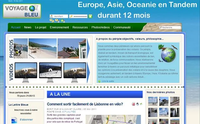Click the Lire la suite link
The width and height of the screenshot is (200, 124).
pos(108,81)
